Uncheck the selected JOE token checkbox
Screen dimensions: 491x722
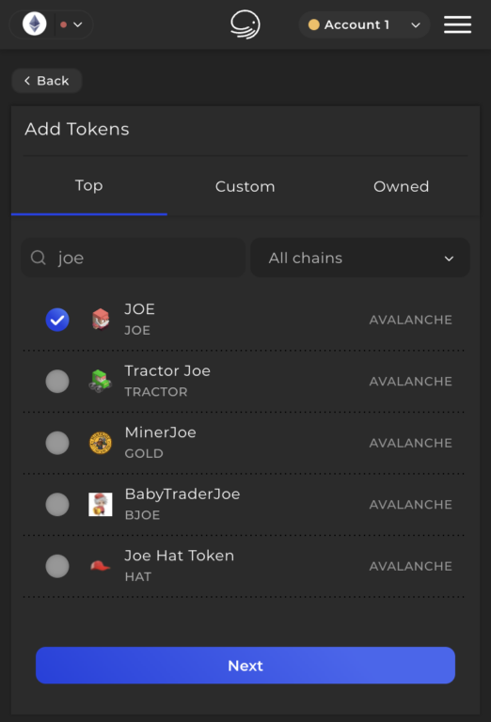[x=57, y=320]
